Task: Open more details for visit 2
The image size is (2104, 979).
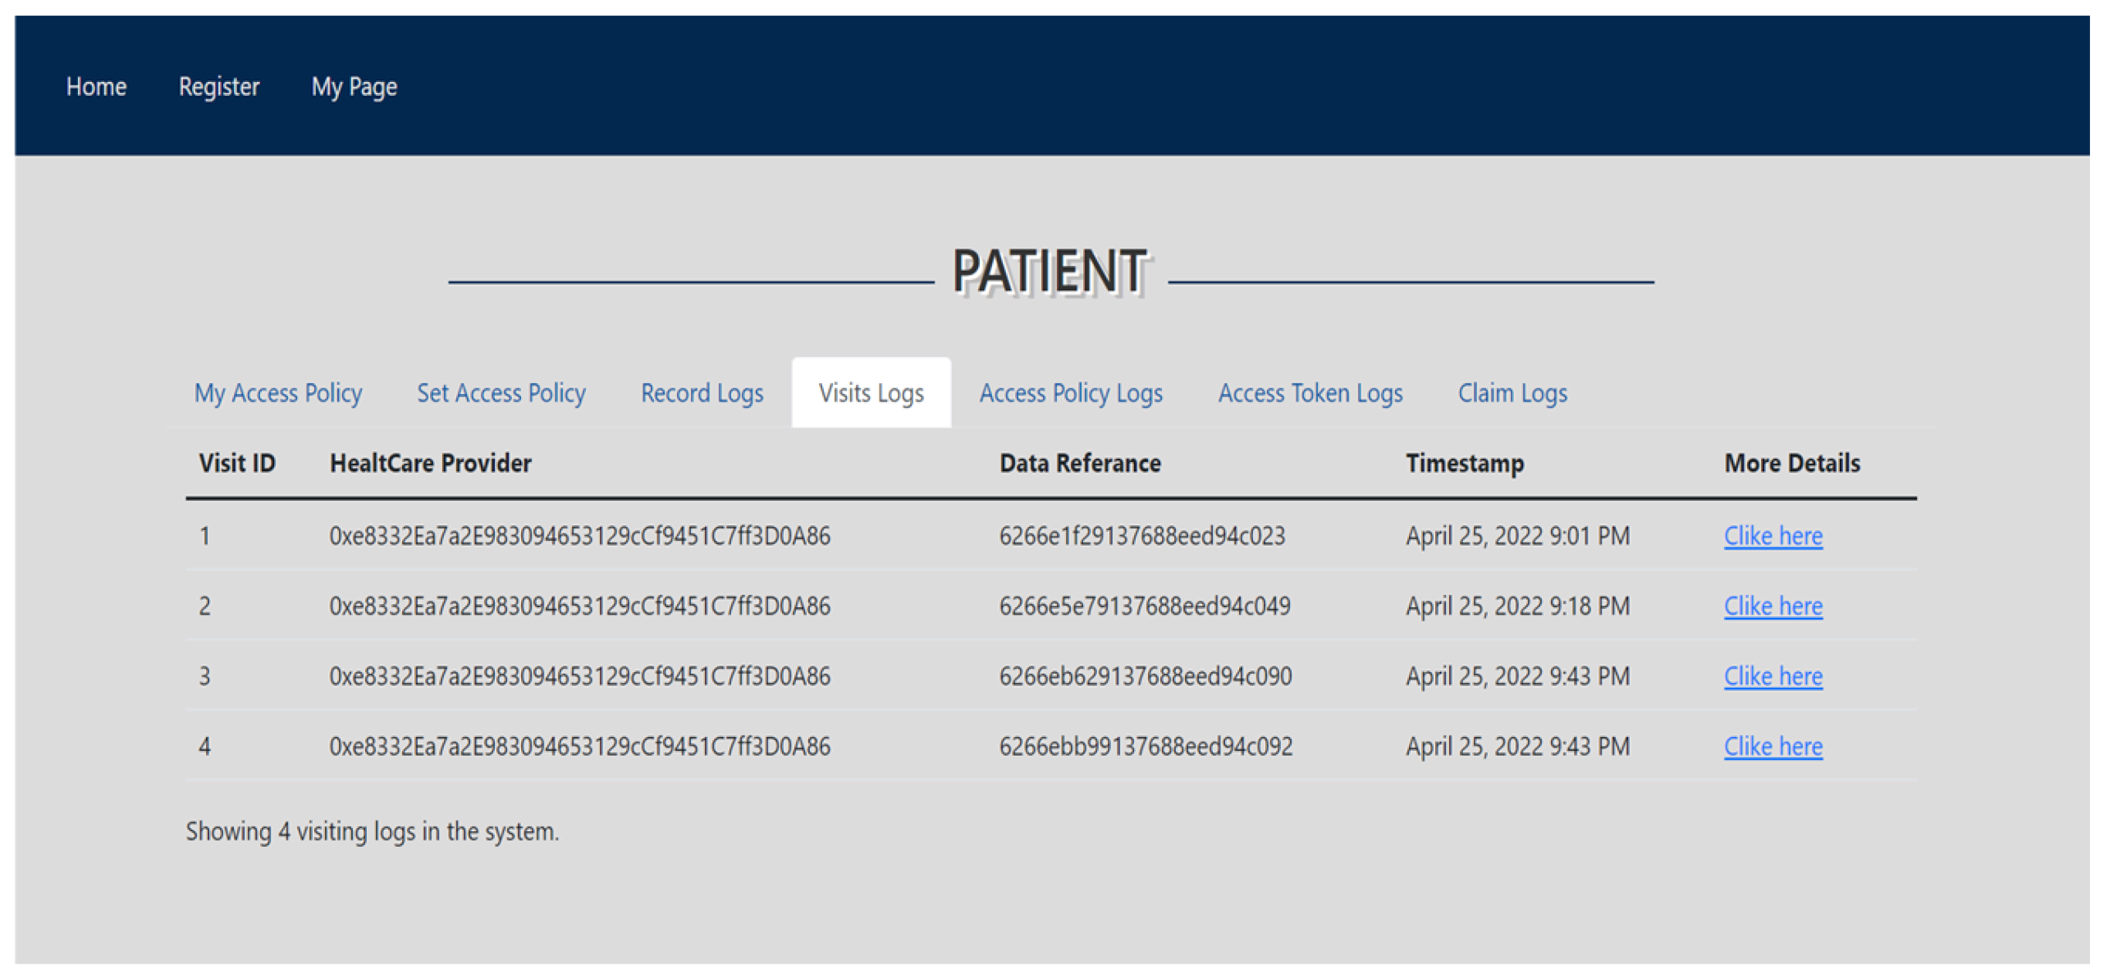Action: [1772, 606]
